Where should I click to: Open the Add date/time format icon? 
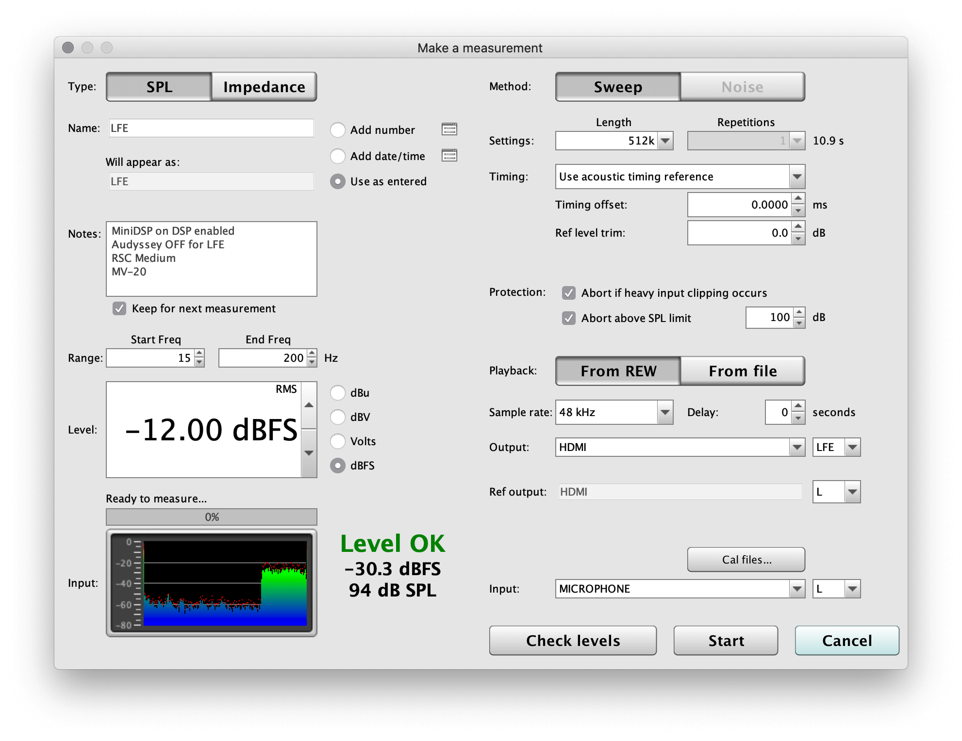pos(449,155)
